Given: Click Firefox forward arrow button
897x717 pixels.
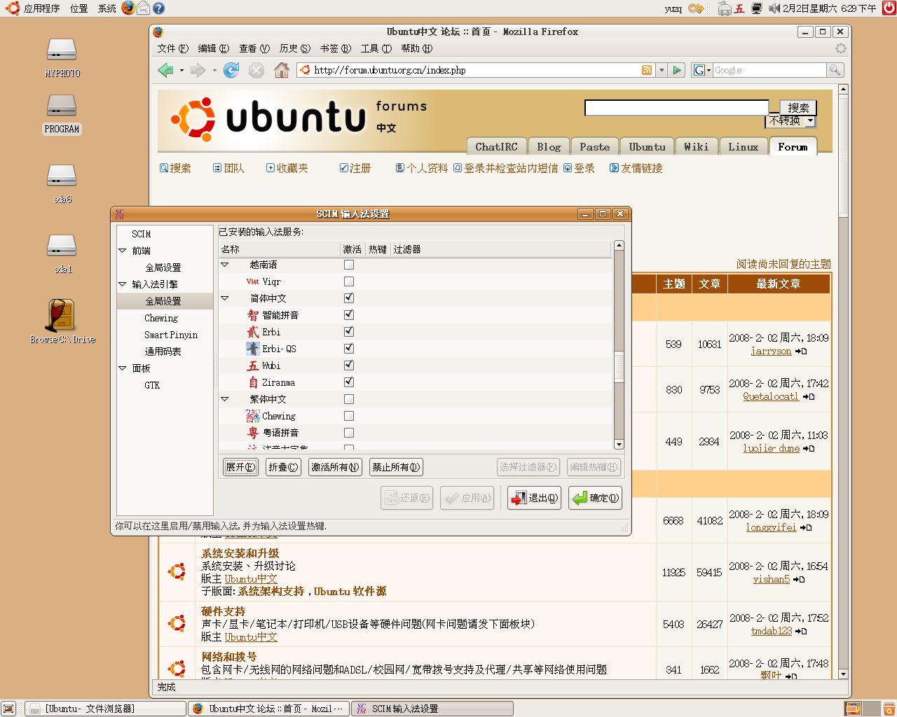Looking at the screenshot, I should pos(198,70).
